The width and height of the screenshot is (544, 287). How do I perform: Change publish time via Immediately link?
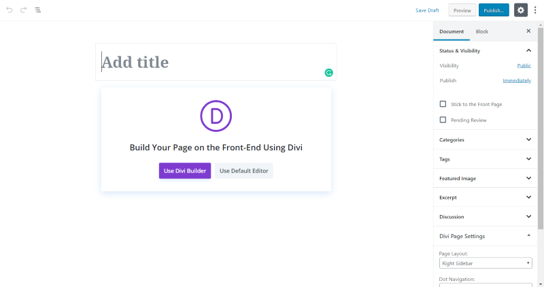point(517,80)
